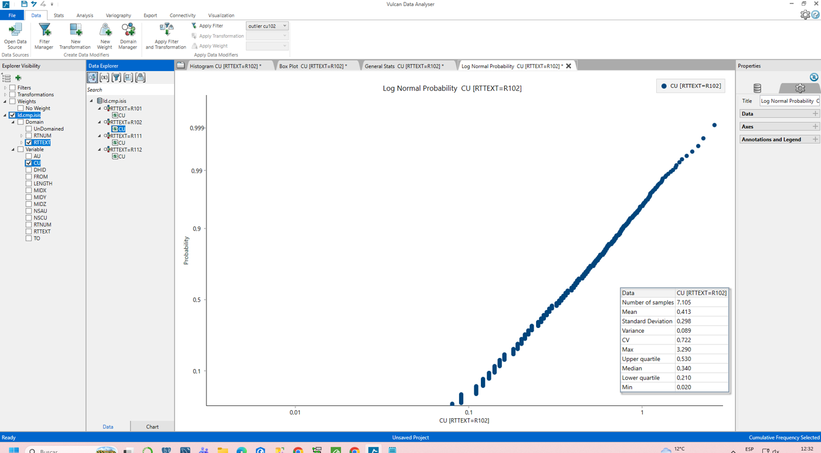821x453 pixels.
Task: Create a New Transformation
Action: tap(75, 36)
